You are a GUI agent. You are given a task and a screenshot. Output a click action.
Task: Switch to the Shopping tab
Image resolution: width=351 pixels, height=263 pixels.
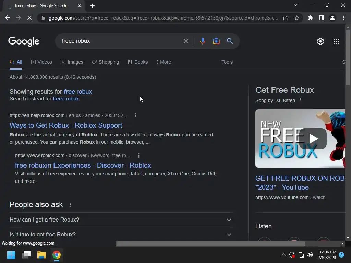click(106, 62)
